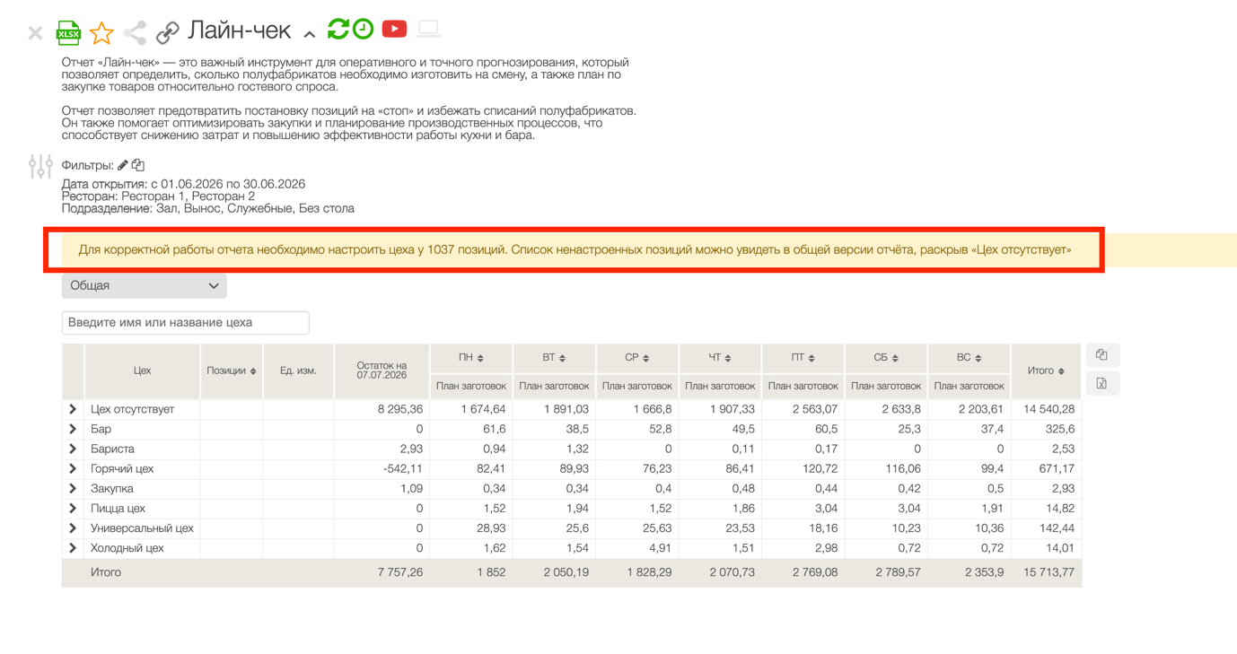Sort by the Позиции column
Screen dimensions: 1237x654
pyautogui.click(x=232, y=371)
